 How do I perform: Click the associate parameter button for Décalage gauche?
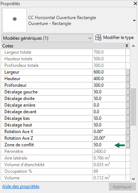[x=128, y=92]
